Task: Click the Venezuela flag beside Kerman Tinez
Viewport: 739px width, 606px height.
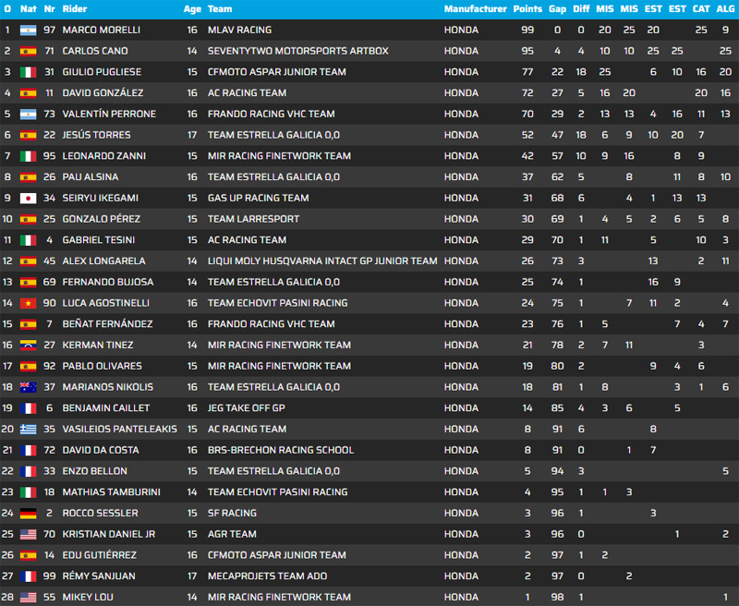Action: pyautogui.click(x=28, y=345)
